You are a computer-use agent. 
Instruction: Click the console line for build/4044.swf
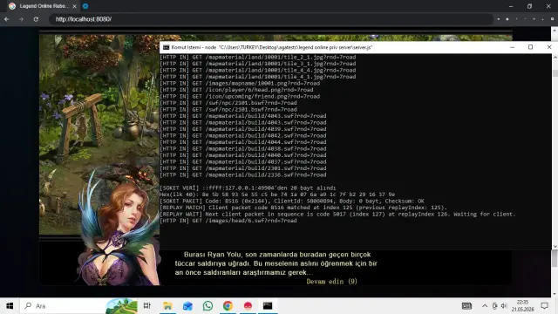pyautogui.click(x=243, y=142)
